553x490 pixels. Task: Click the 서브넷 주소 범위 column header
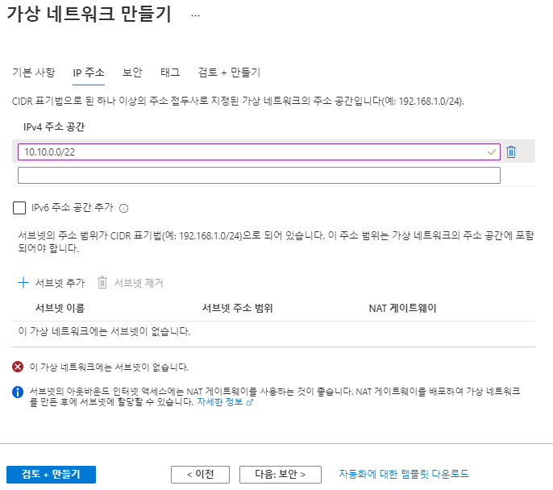237,308
